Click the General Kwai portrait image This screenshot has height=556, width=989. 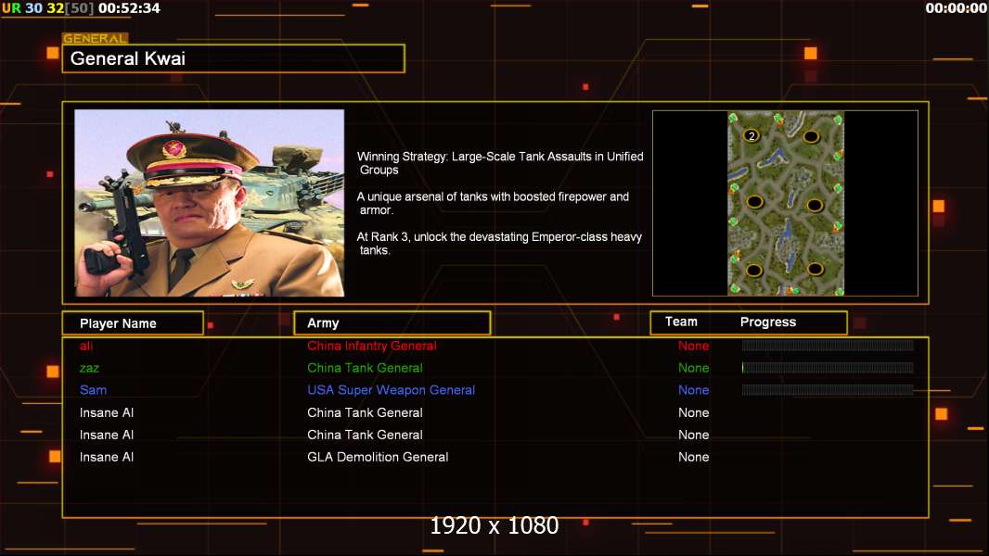click(x=210, y=203)
